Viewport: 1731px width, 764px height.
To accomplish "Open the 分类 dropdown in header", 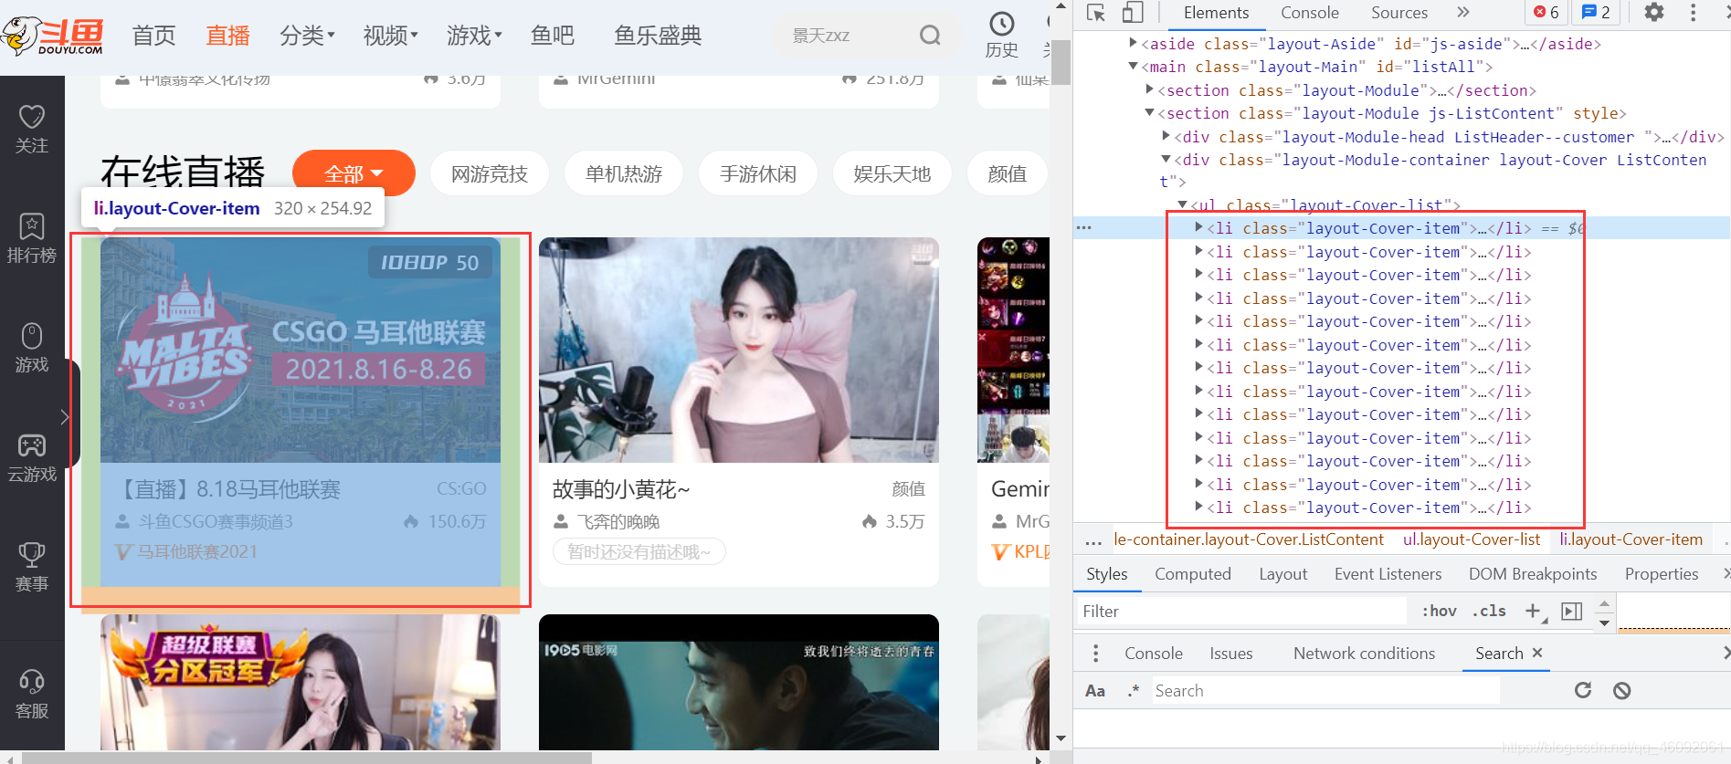I will [307, 36].
